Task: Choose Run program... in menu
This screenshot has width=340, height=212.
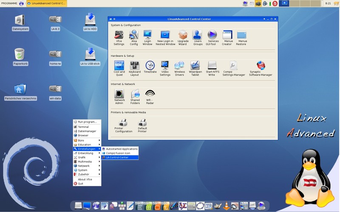Action: (x=87, y=122)
